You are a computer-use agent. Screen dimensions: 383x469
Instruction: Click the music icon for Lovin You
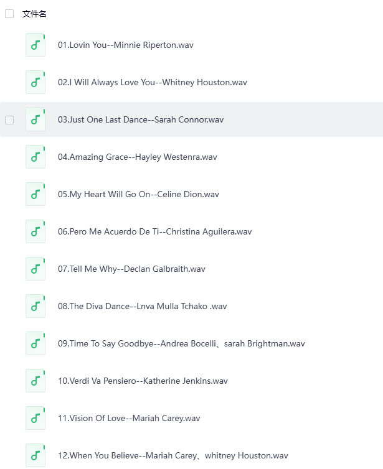(x=35, y=45)
